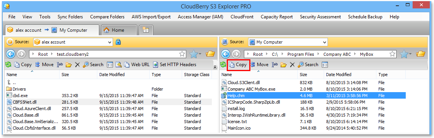434x138 pixels.
Task: Click the rename icon in right toolbar
Action: (x=275, y=65)
